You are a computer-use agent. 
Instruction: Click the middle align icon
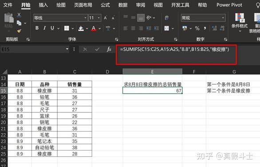133,17
